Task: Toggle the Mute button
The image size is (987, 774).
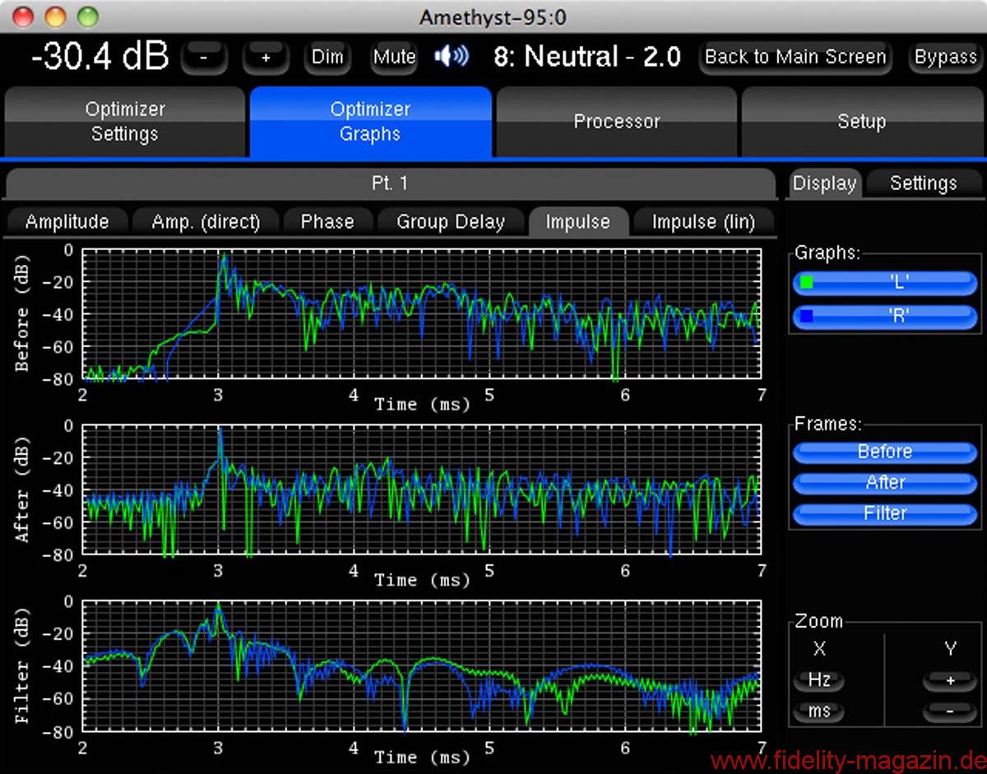Action: click(394, 58)
